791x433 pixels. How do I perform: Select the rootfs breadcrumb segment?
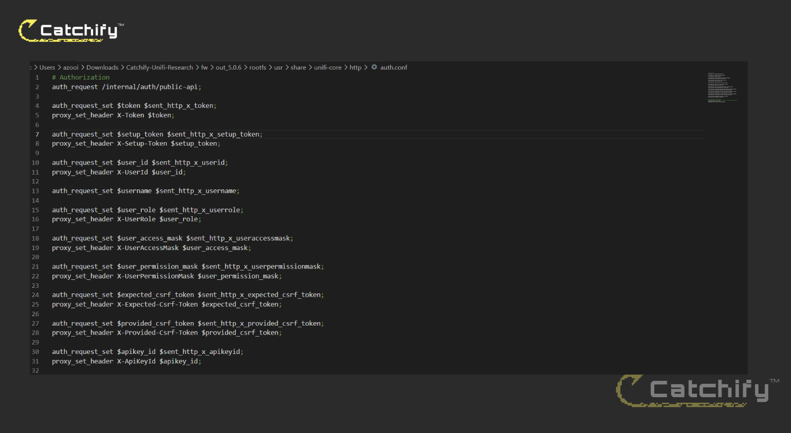click(x=258, y=68)
